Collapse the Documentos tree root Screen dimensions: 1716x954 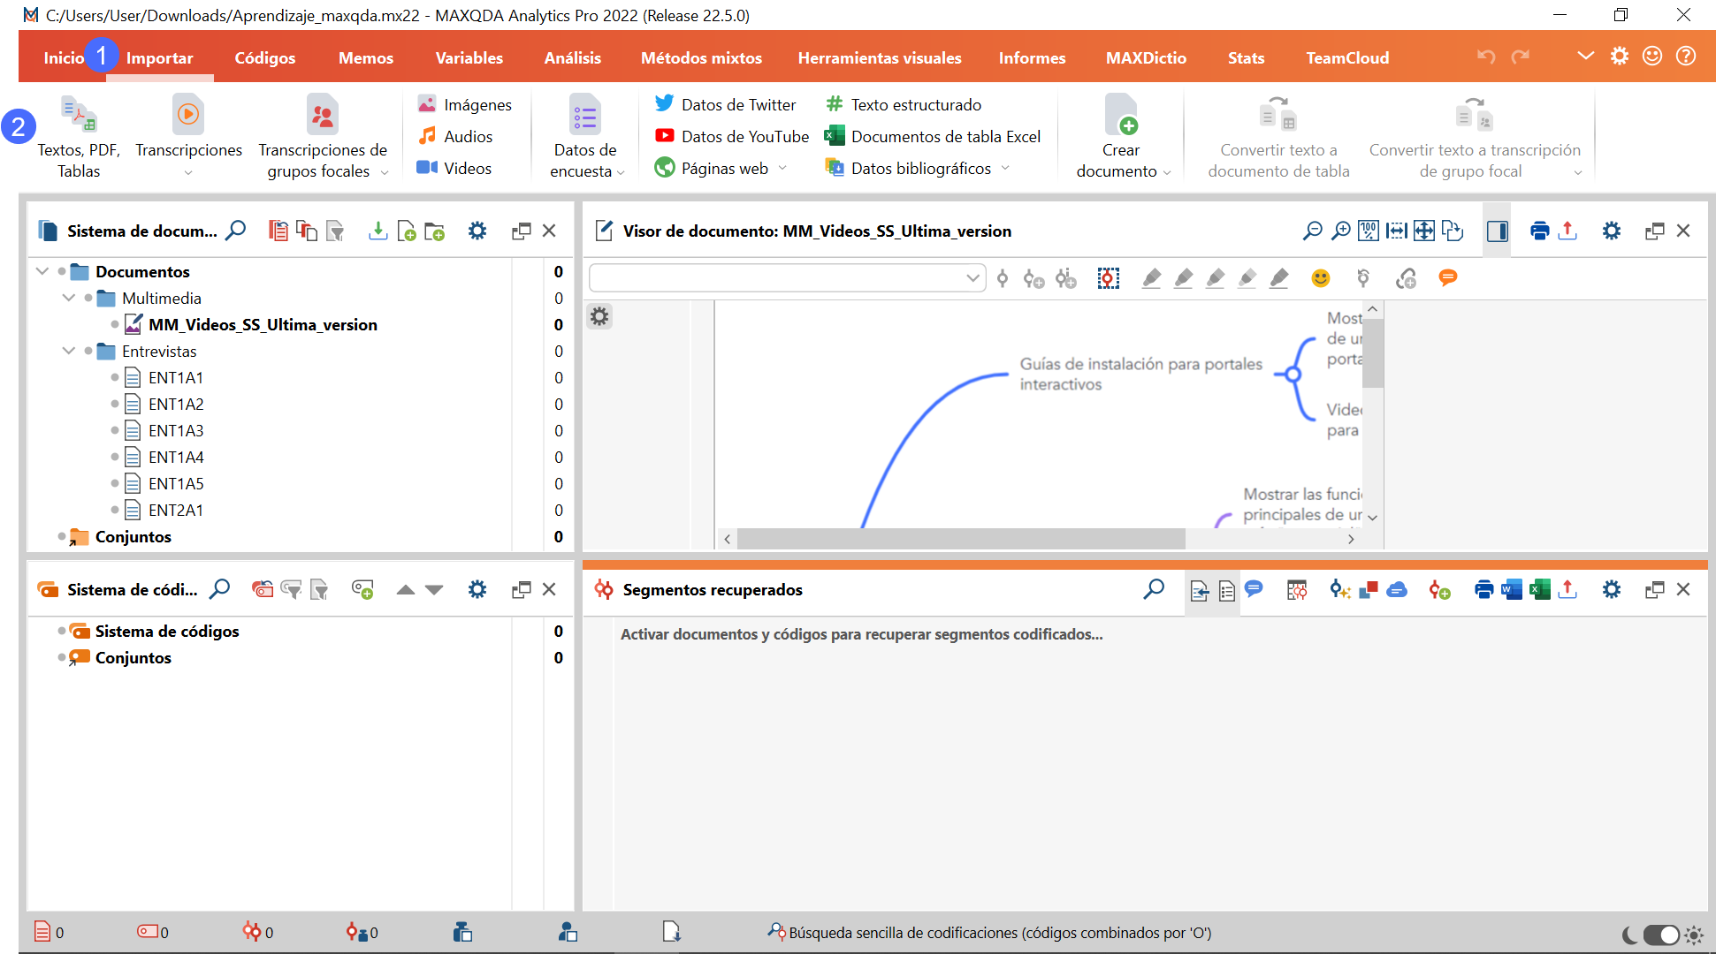click(42, 271)
